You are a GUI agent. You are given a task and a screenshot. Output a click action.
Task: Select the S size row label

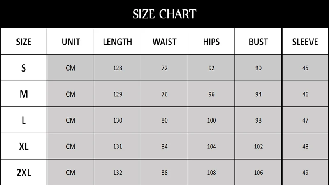point(24,68)
